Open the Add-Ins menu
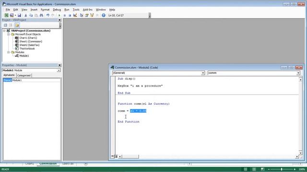Image resolution: width=307 pixels, height=172 pixels. (x=87, y=10)
